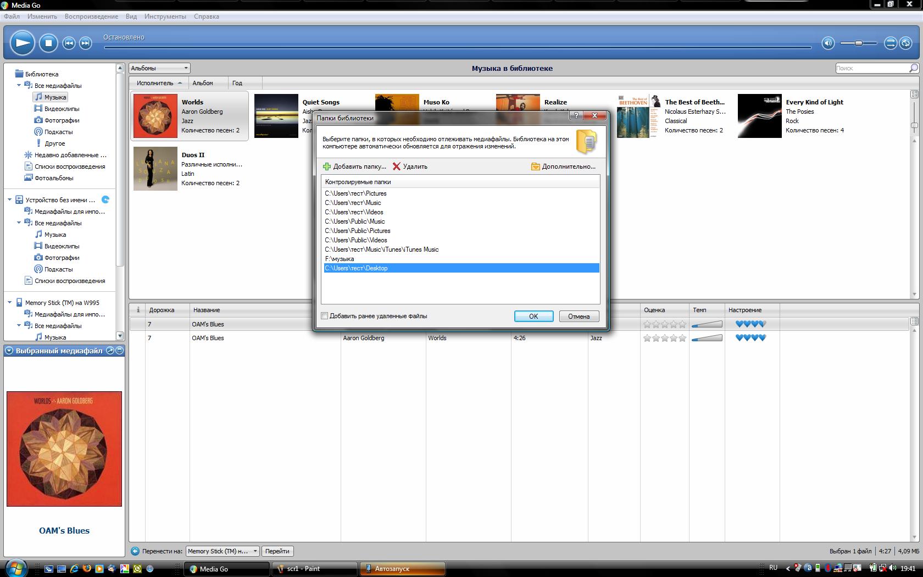Skip to the previous track
Viewport: 923px width, 577px height.
click(69, 43)
